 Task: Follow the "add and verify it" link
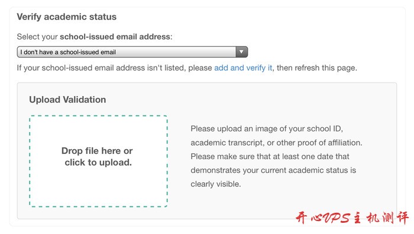pyautogui.click(x=243, y=68)
